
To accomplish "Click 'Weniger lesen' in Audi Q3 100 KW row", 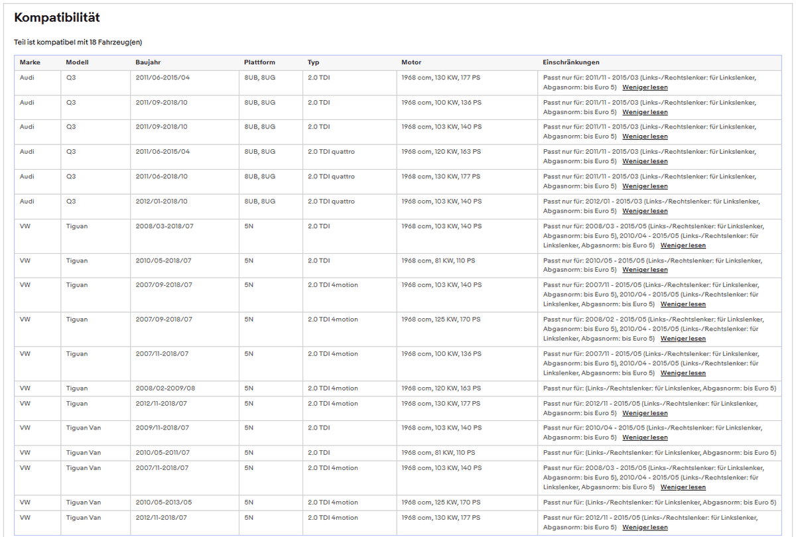I will click(x=645, y=112).
